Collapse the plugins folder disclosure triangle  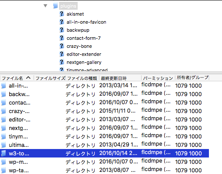point(45,6)
